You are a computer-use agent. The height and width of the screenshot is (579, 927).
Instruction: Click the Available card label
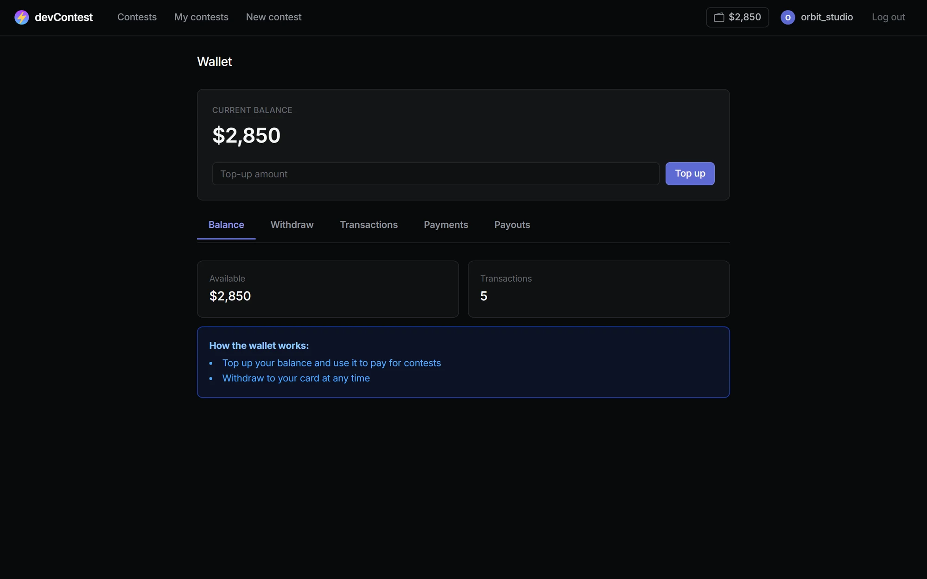227,278
